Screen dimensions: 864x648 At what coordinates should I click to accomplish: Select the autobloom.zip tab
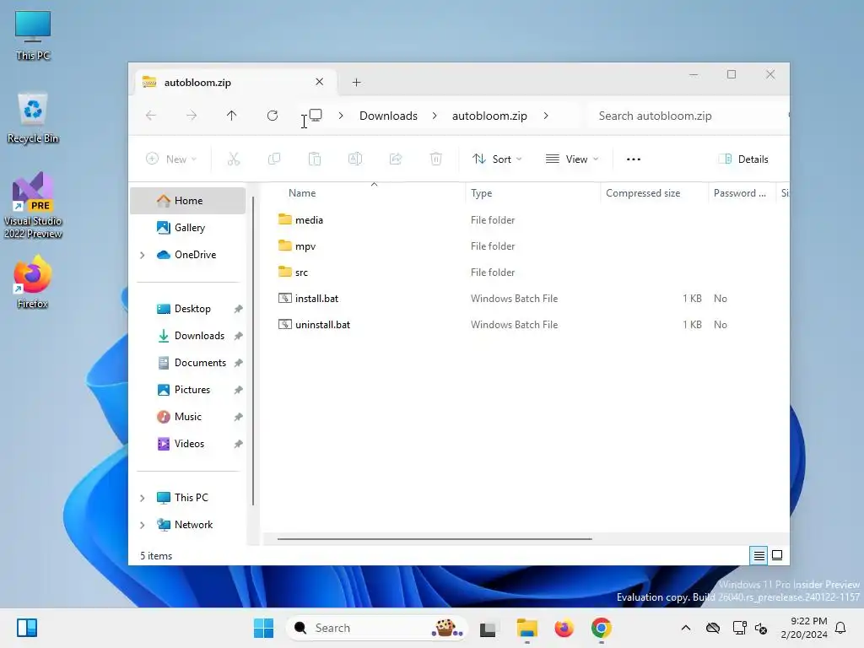pos(235,82)
